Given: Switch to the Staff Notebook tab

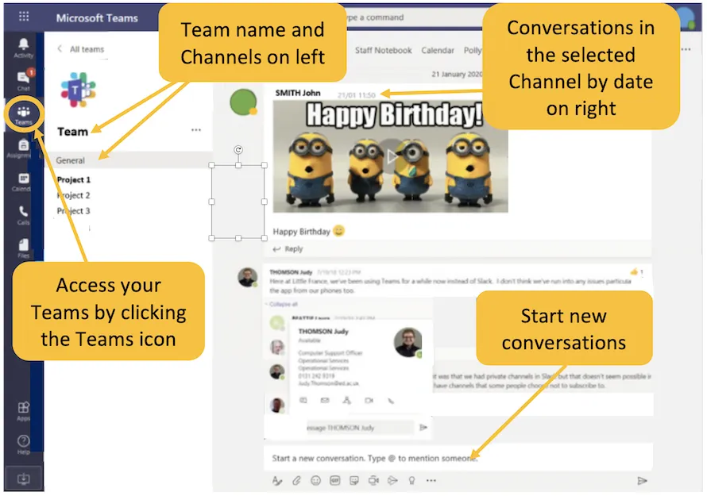Looking at the screenshot, I should point(383,51).
